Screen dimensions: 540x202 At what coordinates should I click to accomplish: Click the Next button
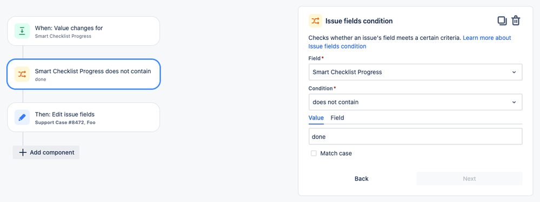pyautogui.click(x=469, y=179)
